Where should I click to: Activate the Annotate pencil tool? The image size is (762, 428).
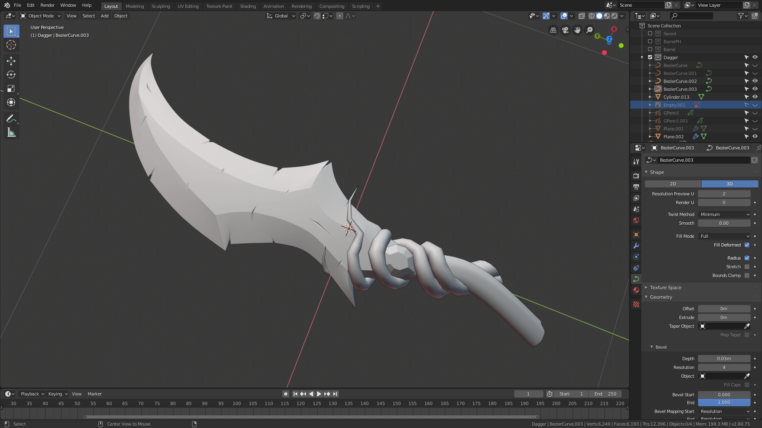coord(11,118)
